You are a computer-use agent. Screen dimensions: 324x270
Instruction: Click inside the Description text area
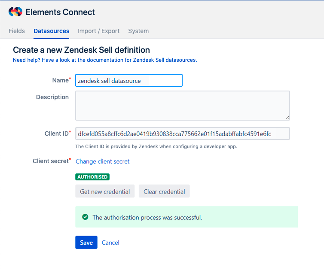(x=182, y=105)
